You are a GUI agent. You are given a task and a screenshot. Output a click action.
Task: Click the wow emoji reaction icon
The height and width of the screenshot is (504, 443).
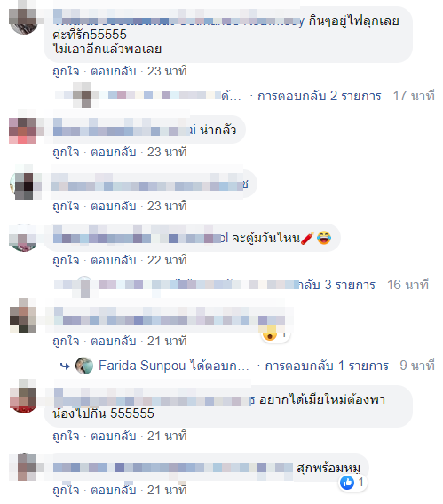point(269,335)
